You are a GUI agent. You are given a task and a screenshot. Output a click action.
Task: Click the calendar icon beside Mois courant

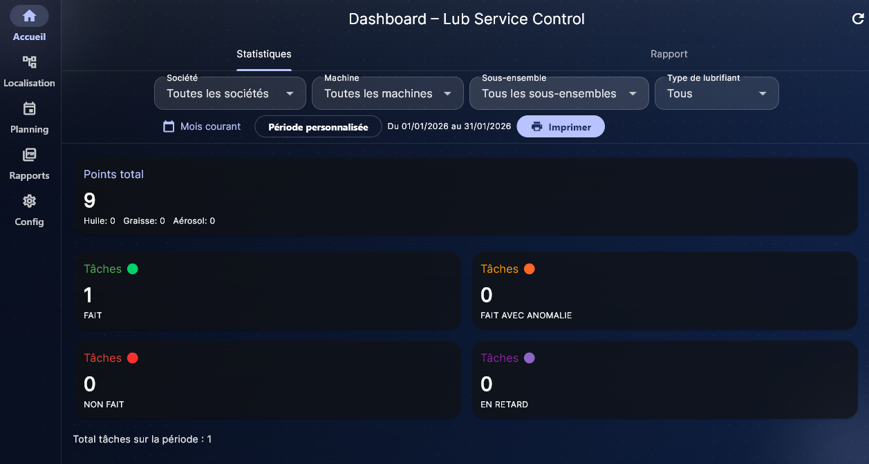click(x=169, y=126)
